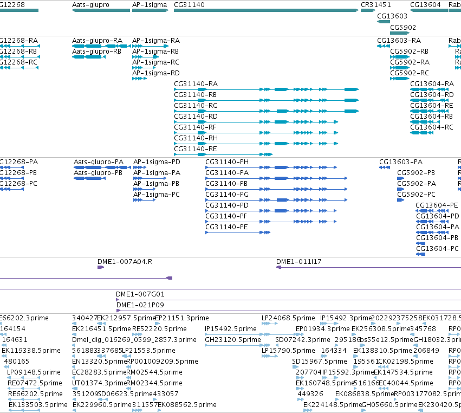461x413 pixels.
Task: Click protein label AP-1sigma-PC
Action: coord(157,195)
